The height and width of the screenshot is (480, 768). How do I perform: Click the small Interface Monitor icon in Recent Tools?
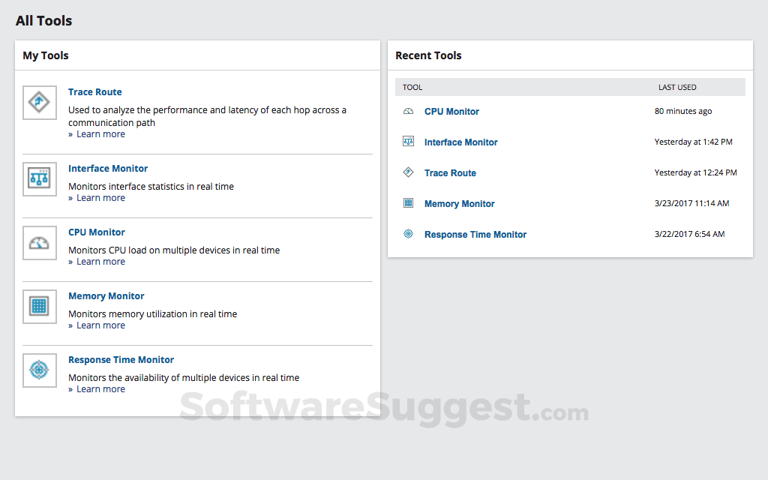click(x=408, y=142)
